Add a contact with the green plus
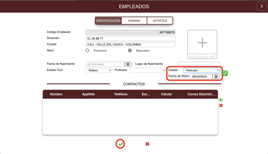The height and width of the screenshot is (154, 268). click(x=221, y=100)
